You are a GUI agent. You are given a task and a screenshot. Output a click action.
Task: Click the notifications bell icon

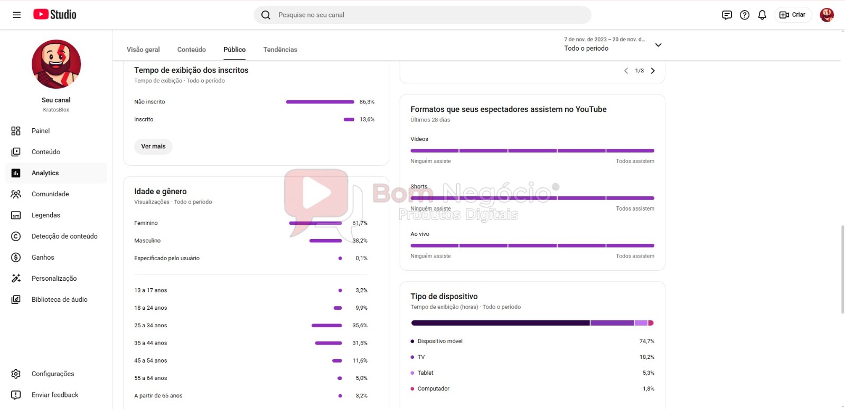762,15
